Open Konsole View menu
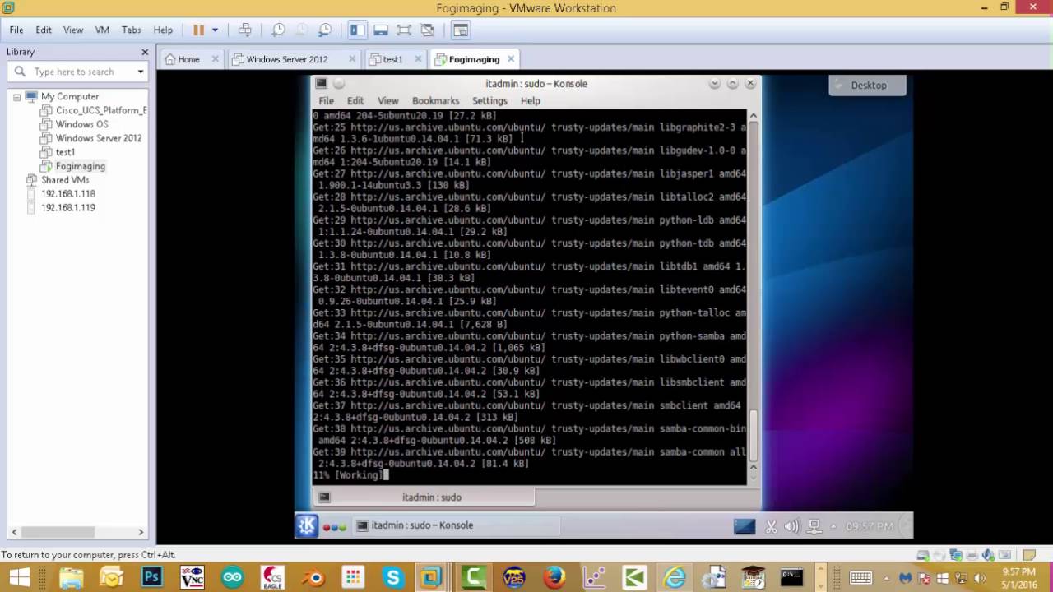1053x592 pixels. pos(387,100)
